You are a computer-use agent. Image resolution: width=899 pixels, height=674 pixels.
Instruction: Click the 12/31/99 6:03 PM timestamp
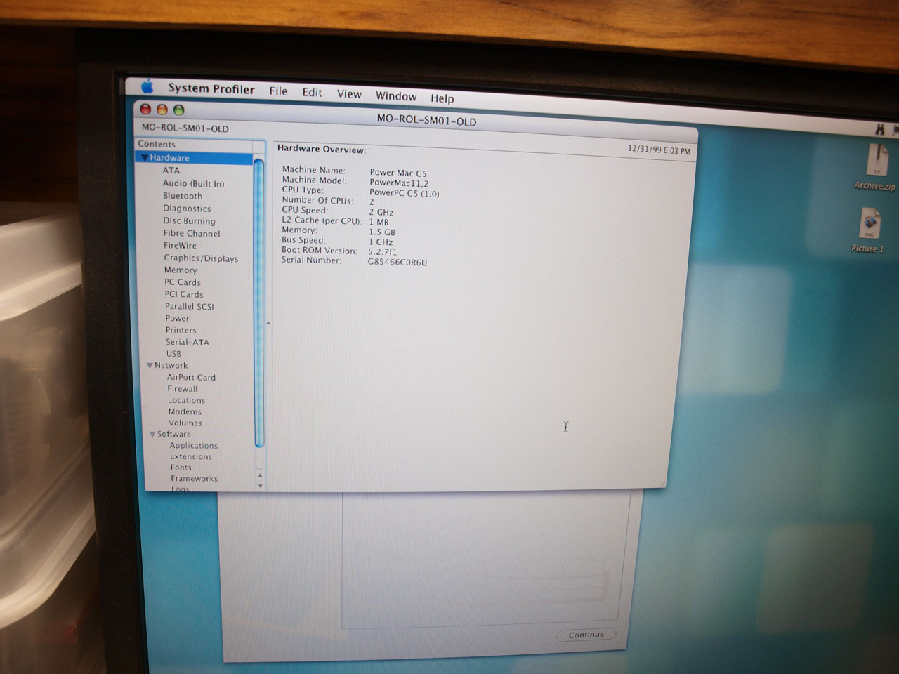[x=659, y=150]
